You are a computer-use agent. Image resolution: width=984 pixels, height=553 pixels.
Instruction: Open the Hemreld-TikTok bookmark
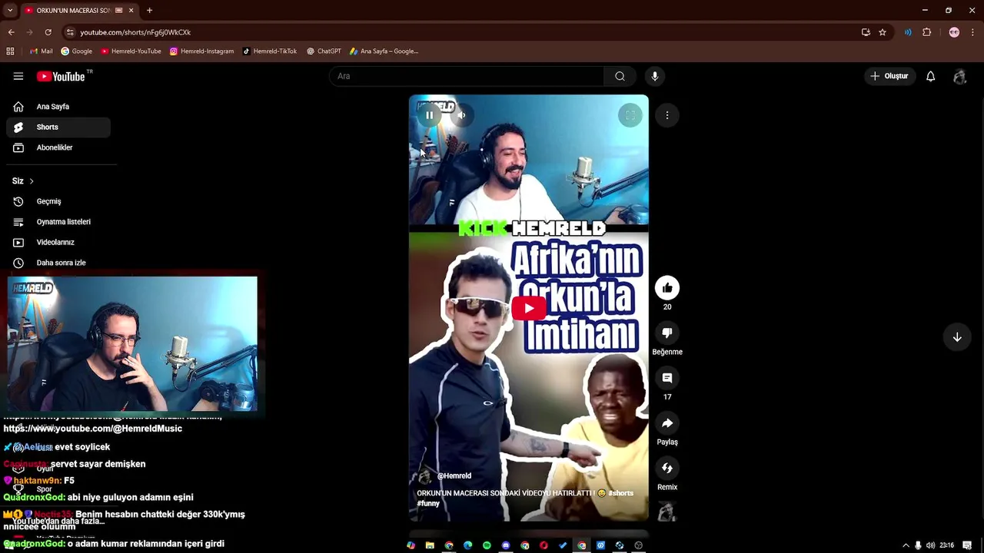269,51
